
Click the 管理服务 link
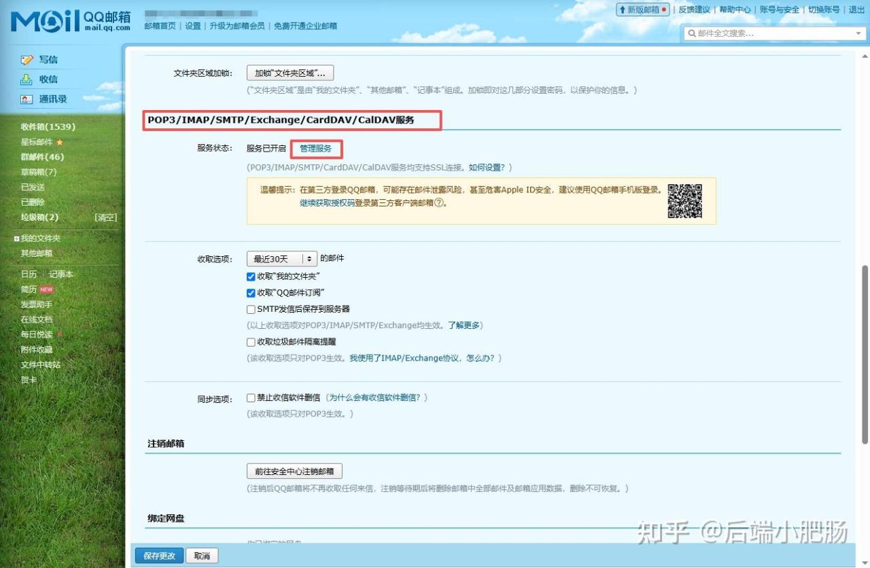[315, 148]
